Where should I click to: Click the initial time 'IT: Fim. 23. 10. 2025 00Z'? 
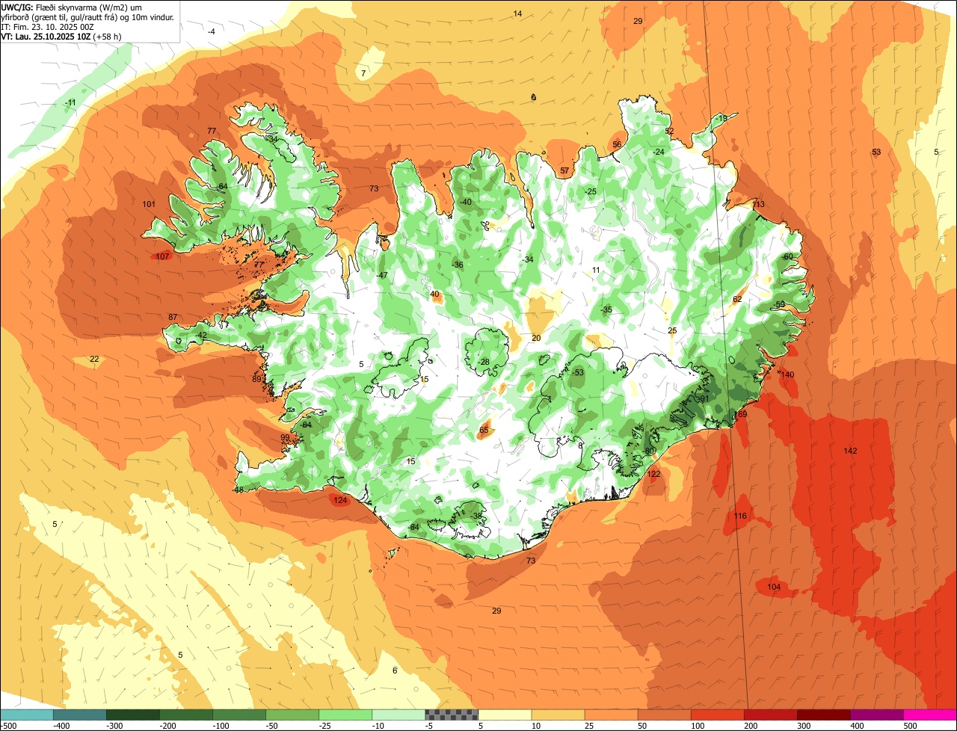(48, 27)
